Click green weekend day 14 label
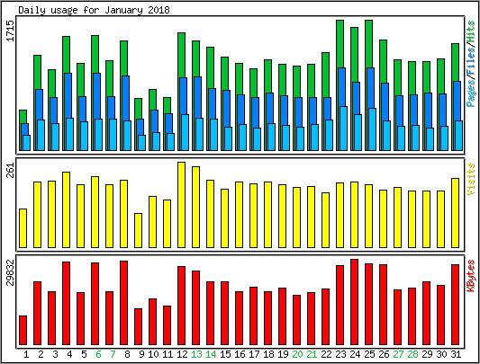This screenshot has height=364, width=480. tap(211, 354)
